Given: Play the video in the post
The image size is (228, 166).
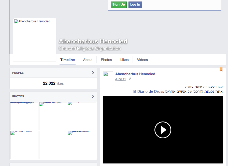Looking at the screenshot, I should (163, 130).
